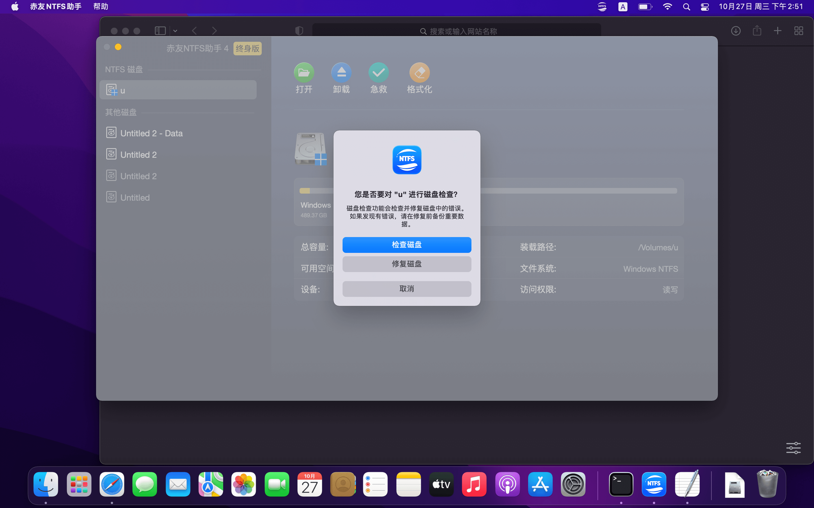
Task: Select NTFS disk "u" in sidebar
Action: 178,90
